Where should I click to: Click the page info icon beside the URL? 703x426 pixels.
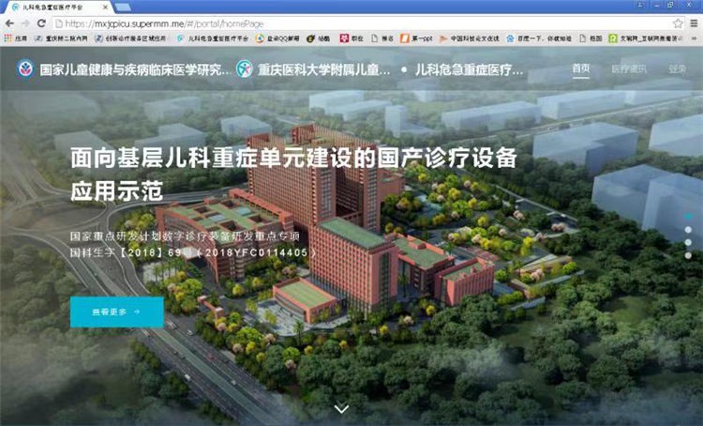click(x=59, y=23)
